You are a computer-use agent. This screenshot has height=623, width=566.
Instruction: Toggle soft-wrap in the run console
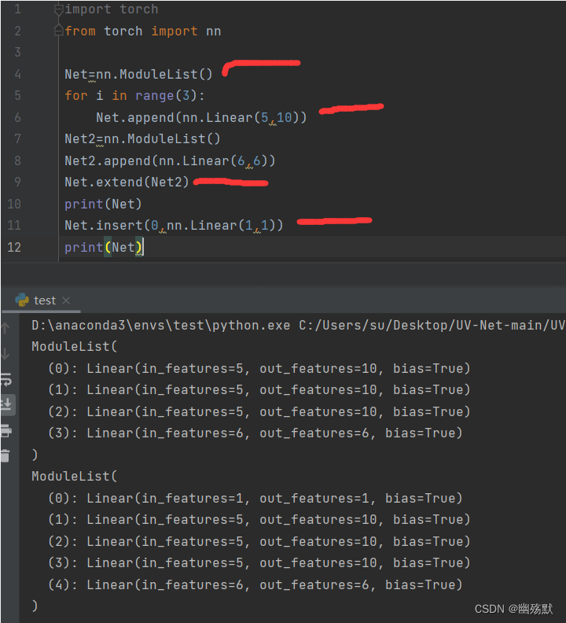(x=6, y=380)
